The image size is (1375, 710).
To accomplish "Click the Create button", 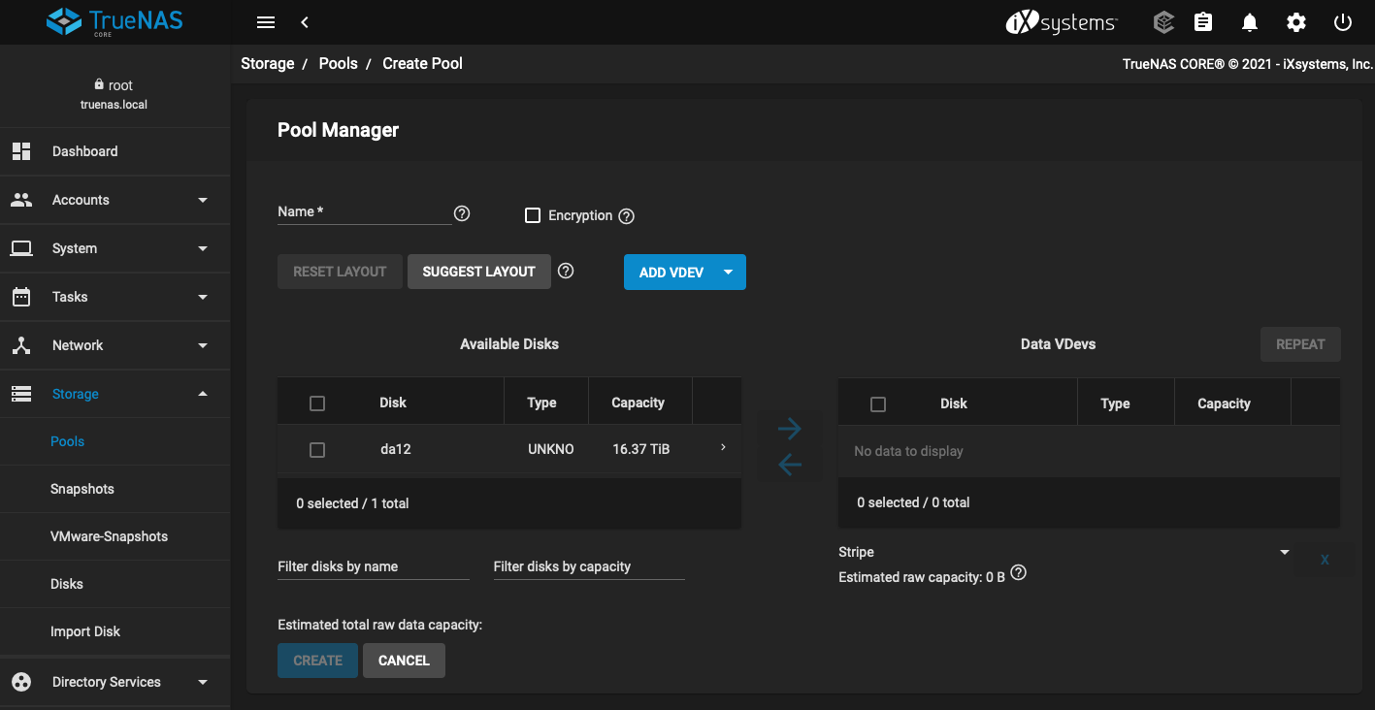I will click(x=318, y=661).
